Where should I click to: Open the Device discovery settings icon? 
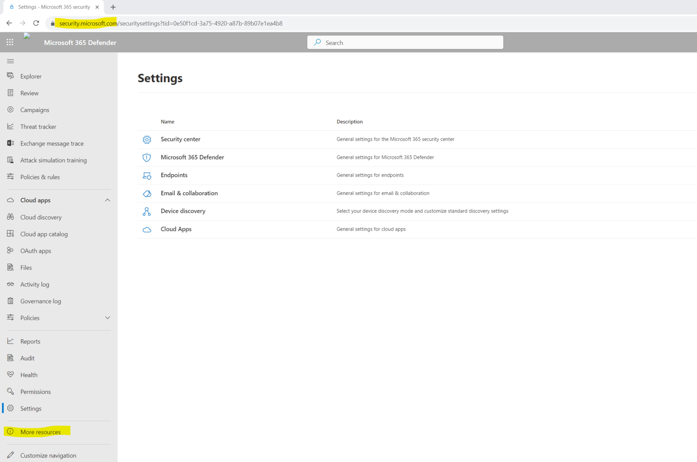tap(147, 211)
